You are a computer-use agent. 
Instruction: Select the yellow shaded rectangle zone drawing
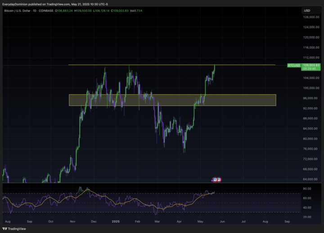(x=172, y=100)
